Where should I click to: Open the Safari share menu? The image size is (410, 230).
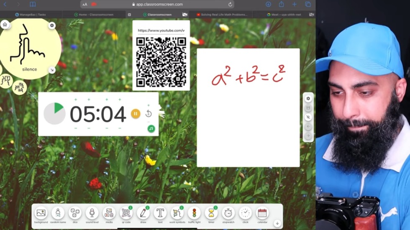click(281, 4)
